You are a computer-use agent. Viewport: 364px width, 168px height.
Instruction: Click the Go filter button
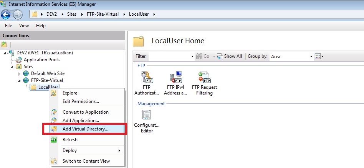[x=203, y=56]
